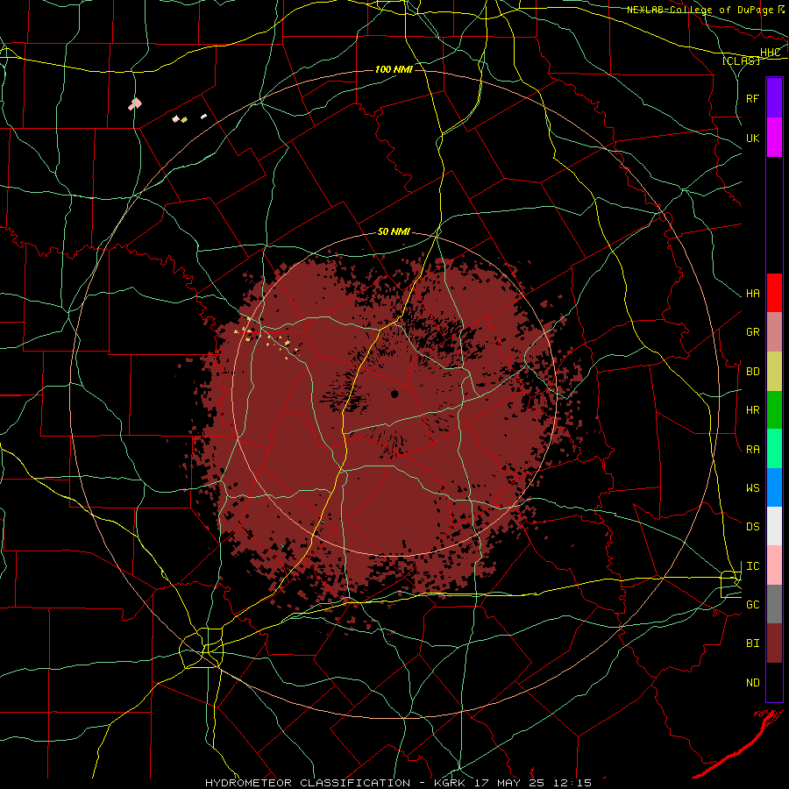Image resolution: width=789 pixels, height=789 pixels.
Task: Click the HR dark green legend swatch
Action: coord(774,409)
